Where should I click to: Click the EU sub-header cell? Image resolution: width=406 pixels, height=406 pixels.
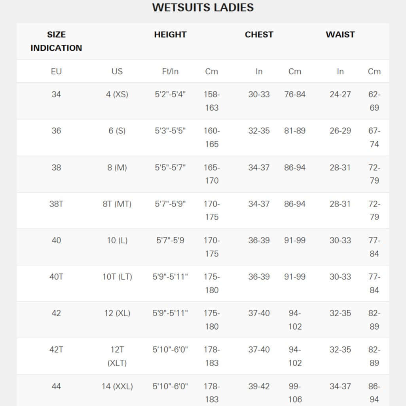coord(56,71)
